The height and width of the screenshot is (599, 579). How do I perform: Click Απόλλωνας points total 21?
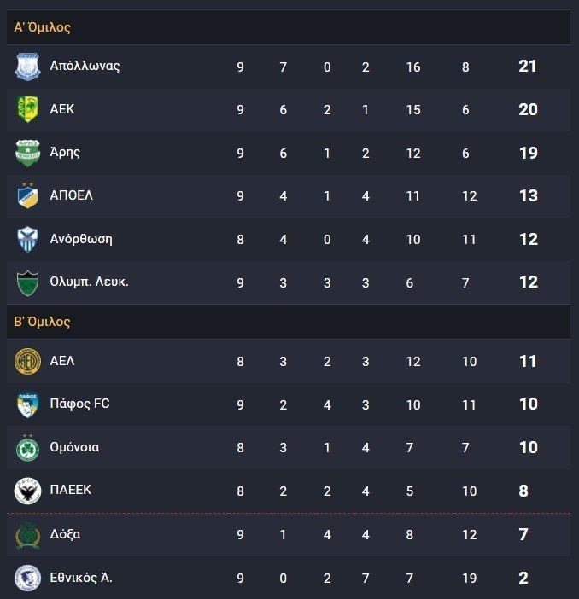click(528, 66)
